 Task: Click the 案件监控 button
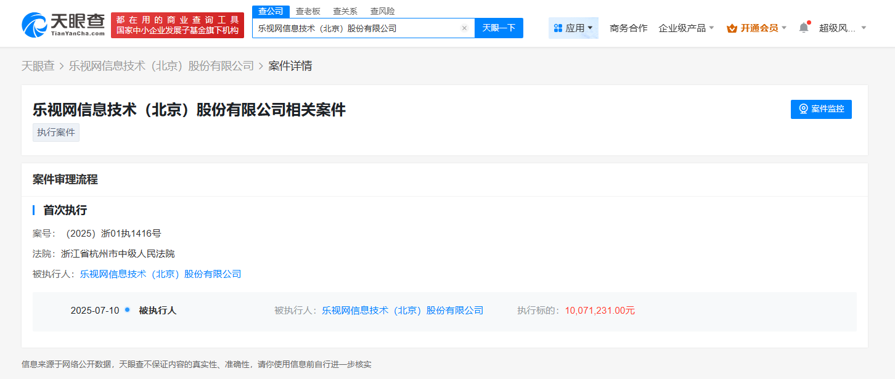click(821, 109)
